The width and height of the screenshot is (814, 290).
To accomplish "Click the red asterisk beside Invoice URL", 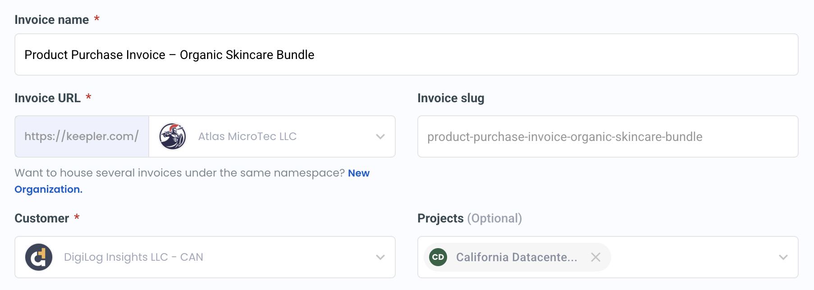I will click(88, 97).
